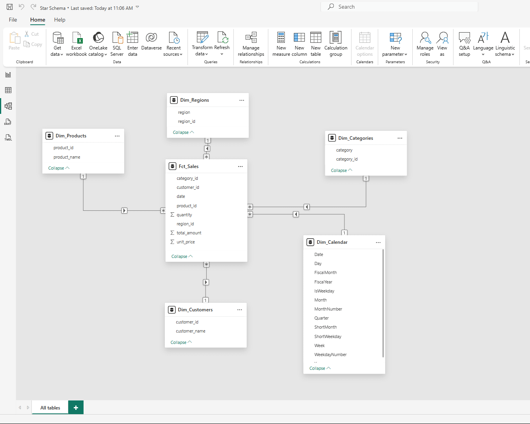This screenshot has height=424, width=530.
Task: Collapse the Fct_Sales table card
Action: click(182, 256)
